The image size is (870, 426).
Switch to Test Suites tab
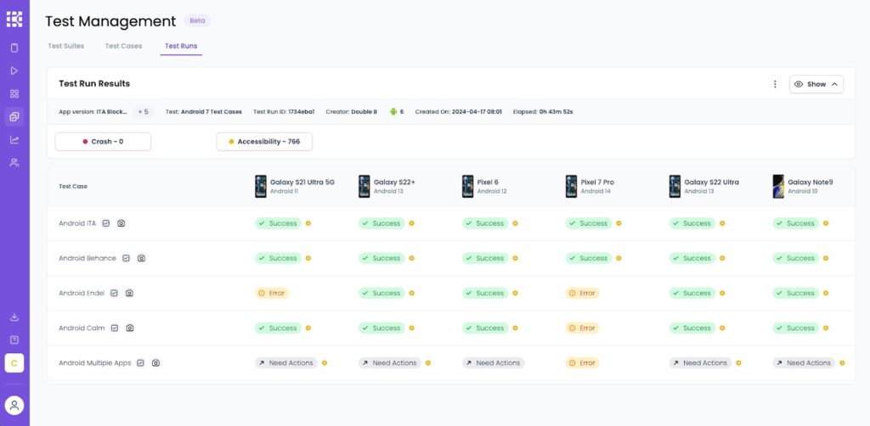[66, 46]
